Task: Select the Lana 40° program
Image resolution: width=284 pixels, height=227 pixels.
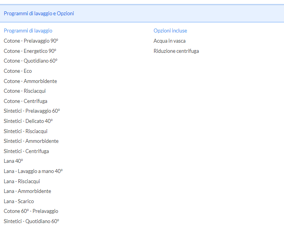Action: point(13,161)
